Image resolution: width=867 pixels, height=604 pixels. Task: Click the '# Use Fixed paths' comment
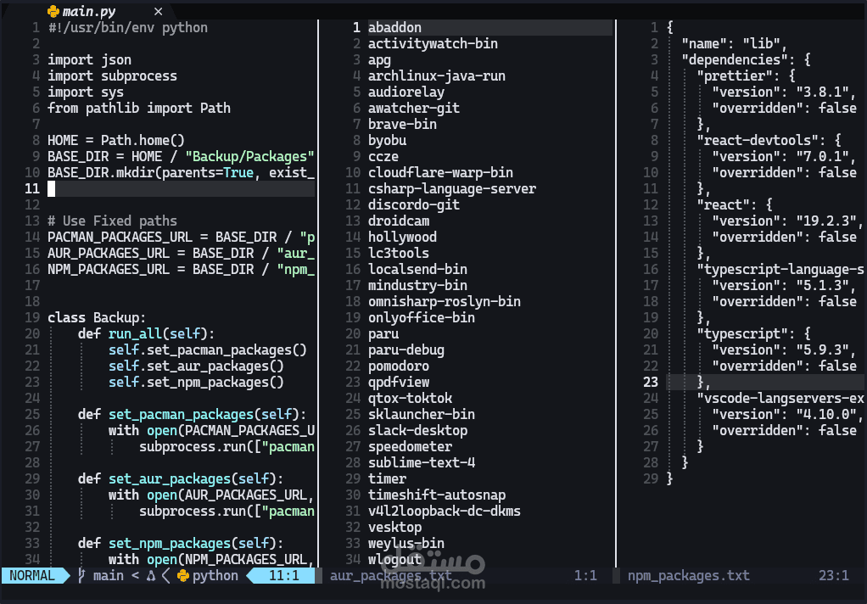pyautogui.click(x=112, y=221)
